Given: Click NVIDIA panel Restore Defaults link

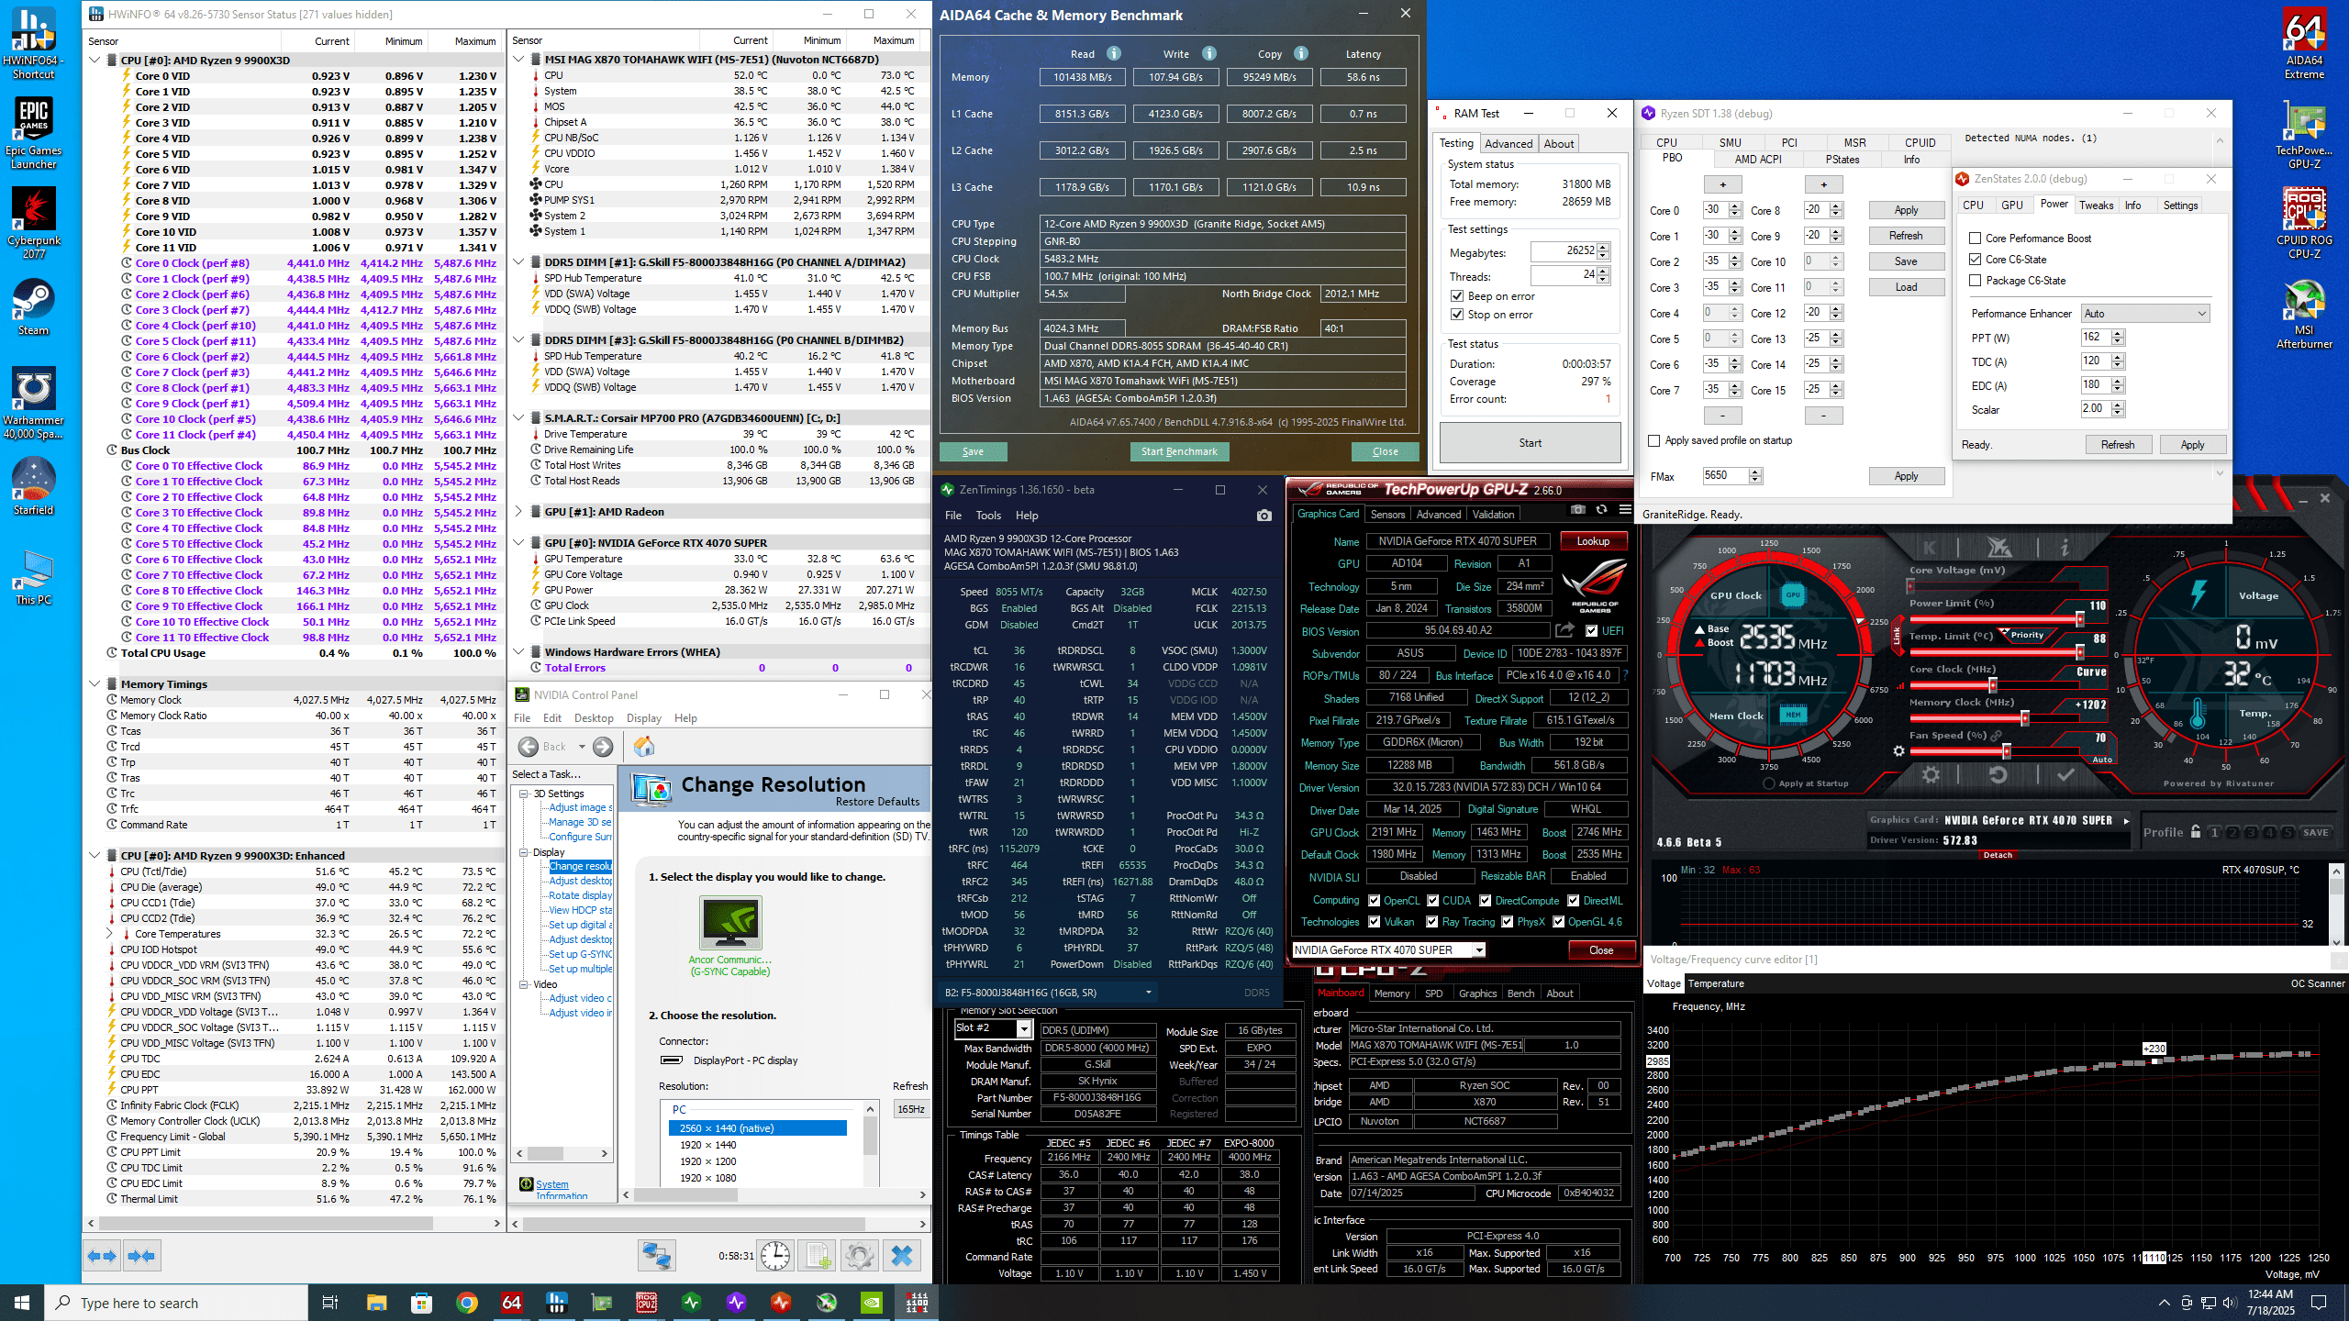Looking at the screenshot, I should (x=877, y=802).
